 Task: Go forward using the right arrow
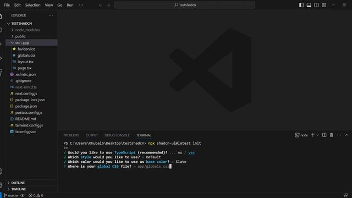[x=108, y=5]
